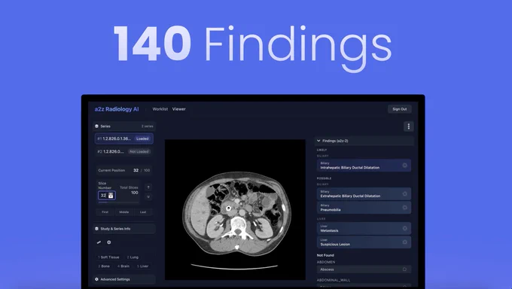Click icon on Suspicious Lesion finding row

404,242
